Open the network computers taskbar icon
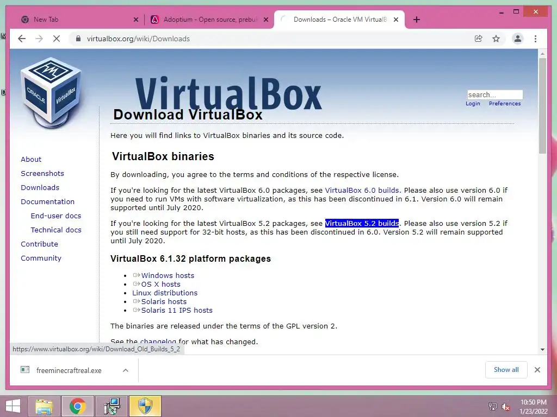 pyautogui.click(x=112, y=406)
